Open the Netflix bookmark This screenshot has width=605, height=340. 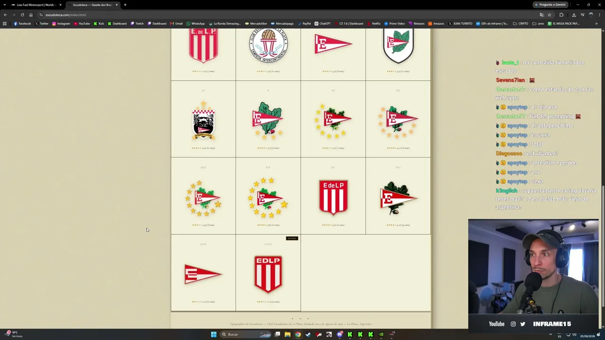point(373,24)
